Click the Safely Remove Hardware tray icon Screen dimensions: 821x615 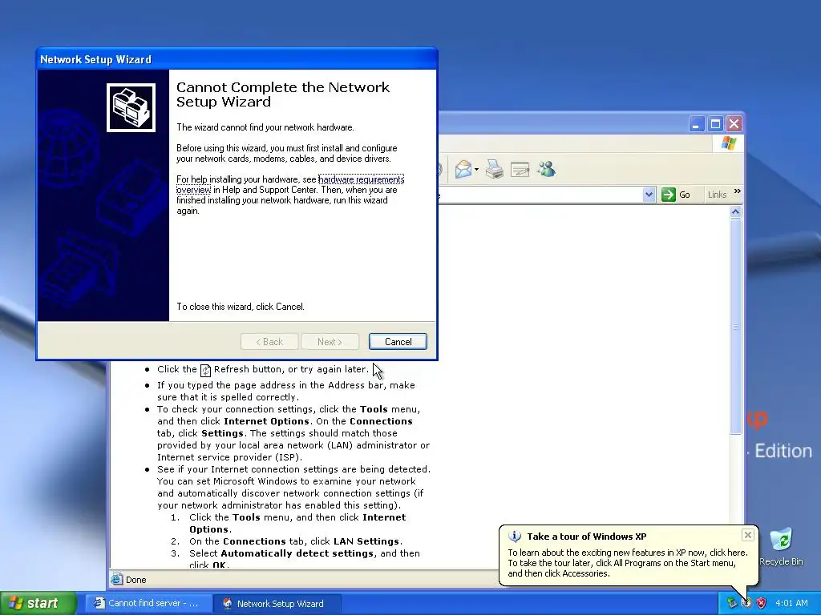click(731, 603)
